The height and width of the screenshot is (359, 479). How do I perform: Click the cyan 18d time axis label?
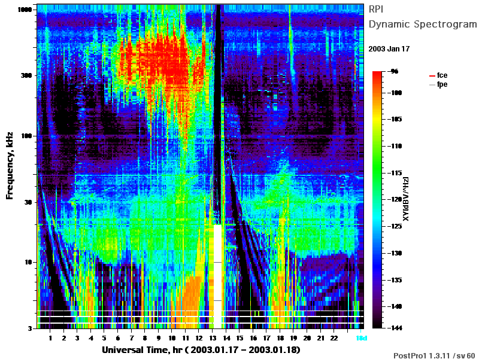pos(362,338)
